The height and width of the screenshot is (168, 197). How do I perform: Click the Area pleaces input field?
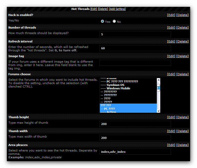click(x=135, y=152)
